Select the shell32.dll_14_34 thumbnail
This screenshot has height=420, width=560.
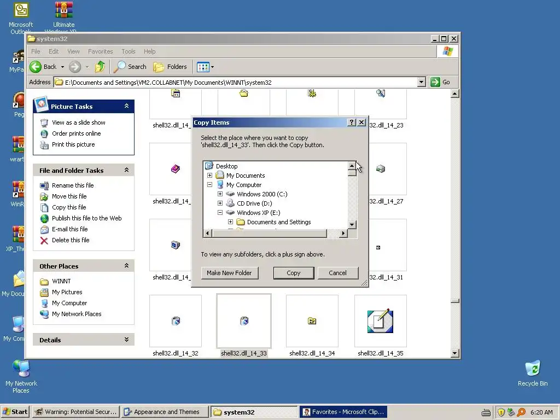pyautogui.click(x=312, y=321)
